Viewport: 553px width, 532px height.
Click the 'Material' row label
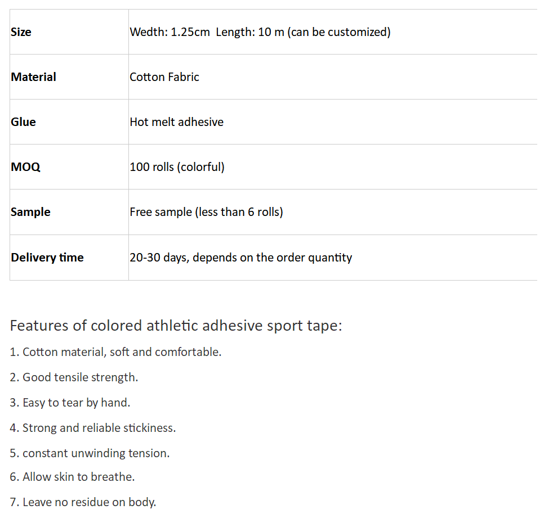click(34, 77)
